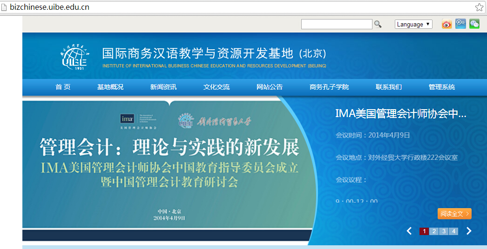Screen dimensions: 487x249
Task: Click the text 会议地点：对外经贸大学行政楼222会议室
Action: click(x=397, y=157)
